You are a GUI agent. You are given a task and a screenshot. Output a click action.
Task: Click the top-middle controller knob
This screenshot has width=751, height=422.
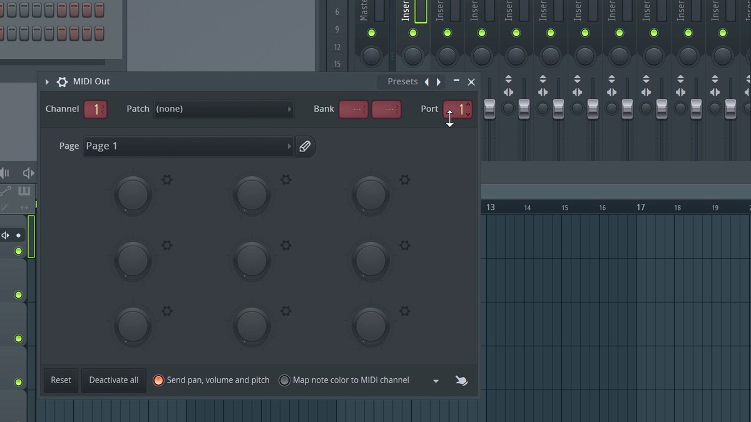click(x=252, y=194)
